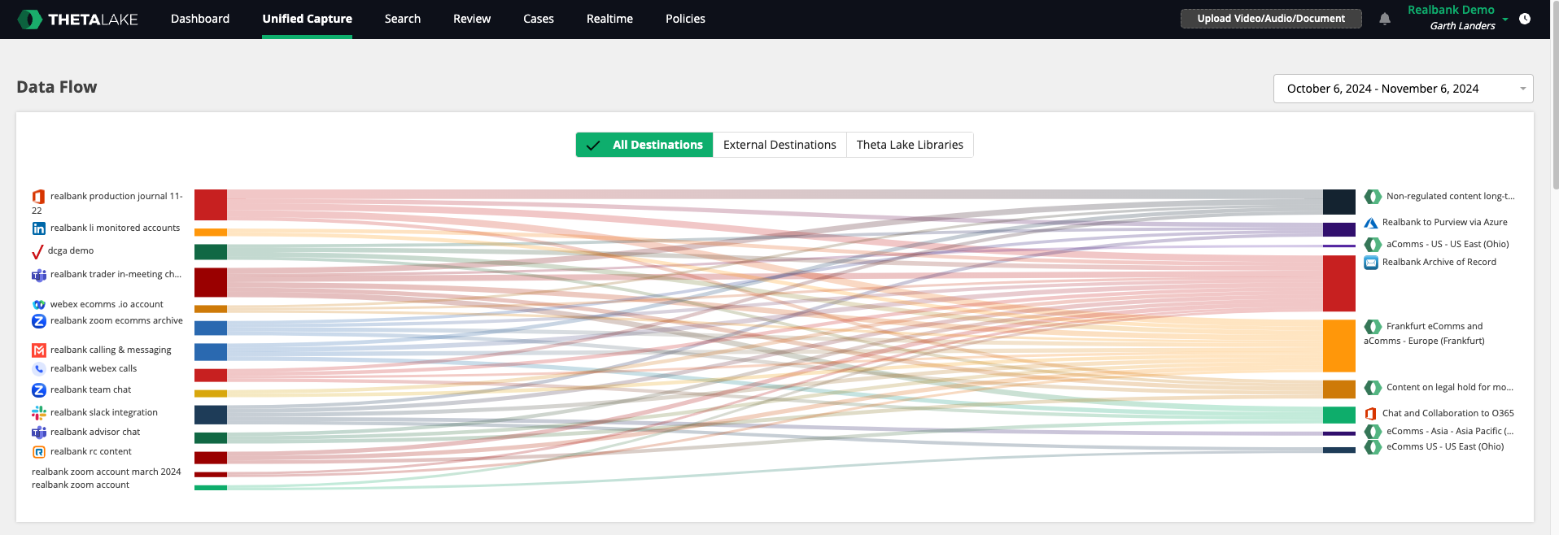Click the green node for Chat and Collaboration O365
Viewport: 1559px width, 535px height.
(x=1338, y=415)
